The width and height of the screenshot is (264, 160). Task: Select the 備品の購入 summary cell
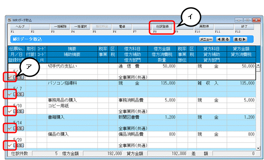pyautogui.click(x=72, y=134)
